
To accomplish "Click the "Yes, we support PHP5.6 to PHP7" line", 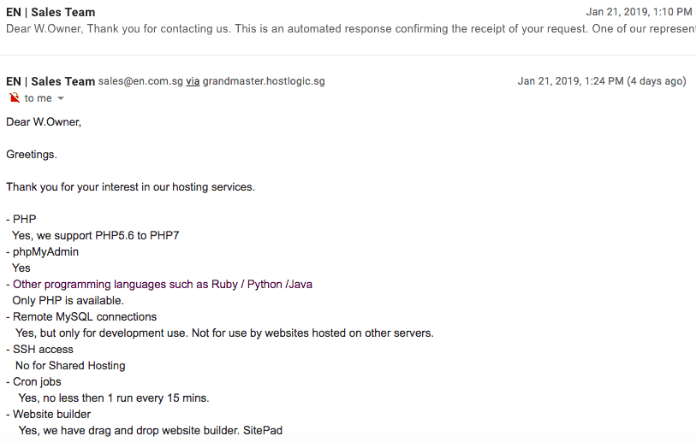I will tap(95, 235).
